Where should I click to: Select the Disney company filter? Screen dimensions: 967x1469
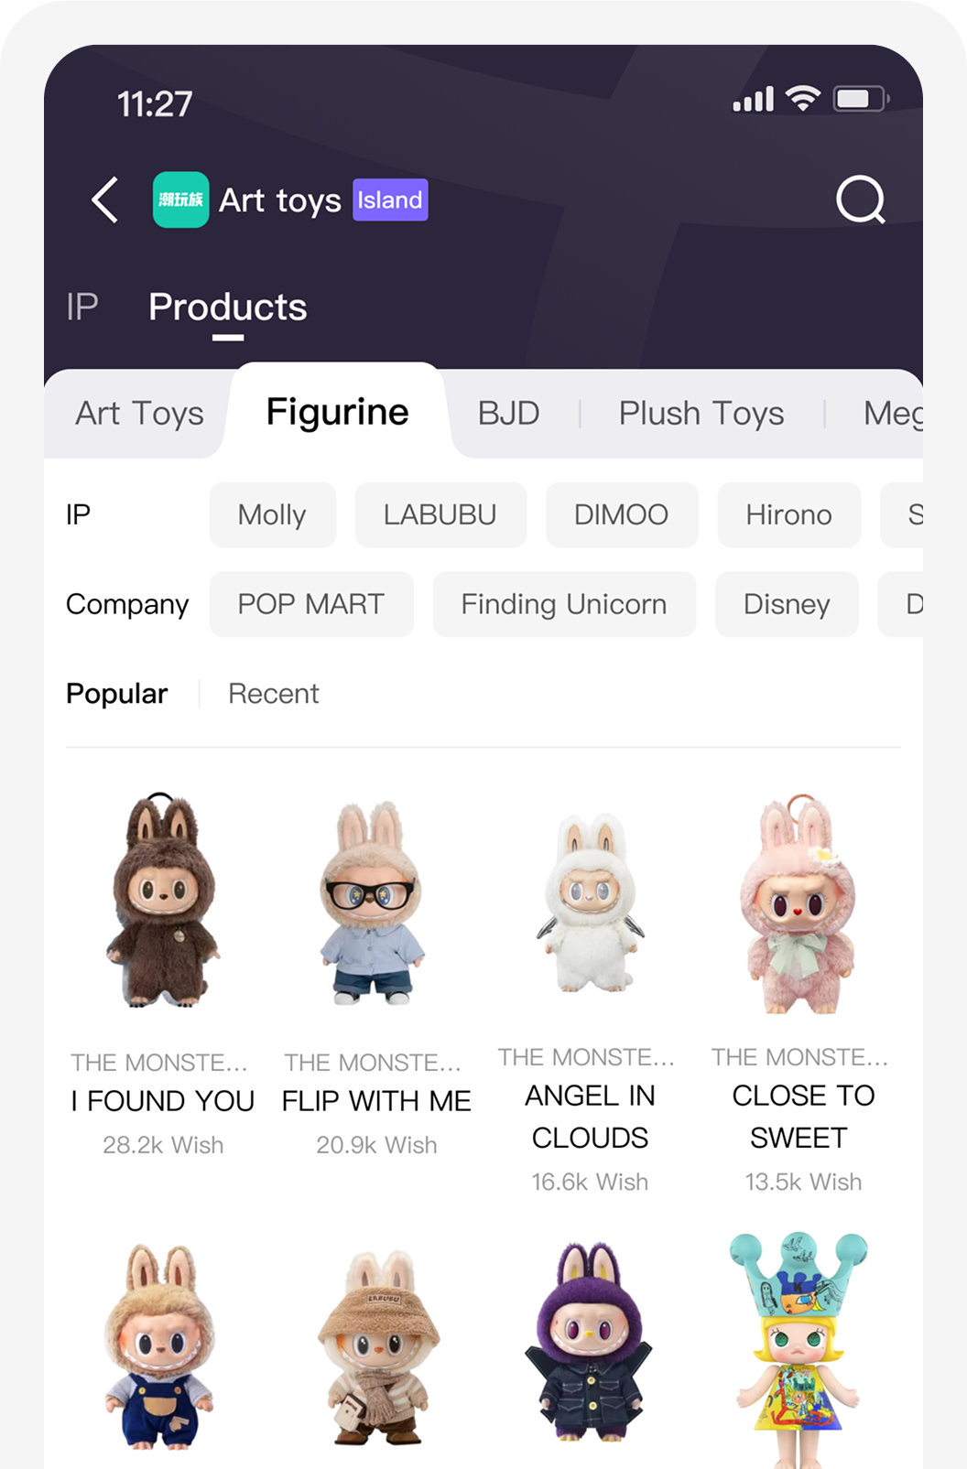787,604
